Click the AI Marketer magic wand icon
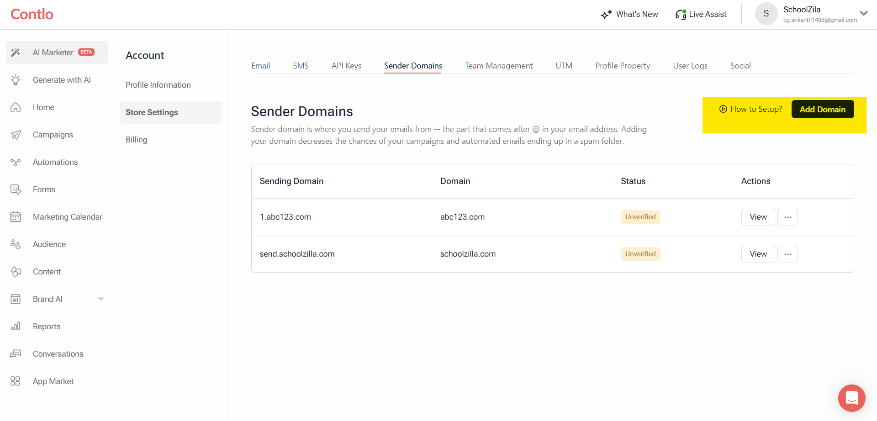This screenshot has height=421, width=877. coord(16,53)
